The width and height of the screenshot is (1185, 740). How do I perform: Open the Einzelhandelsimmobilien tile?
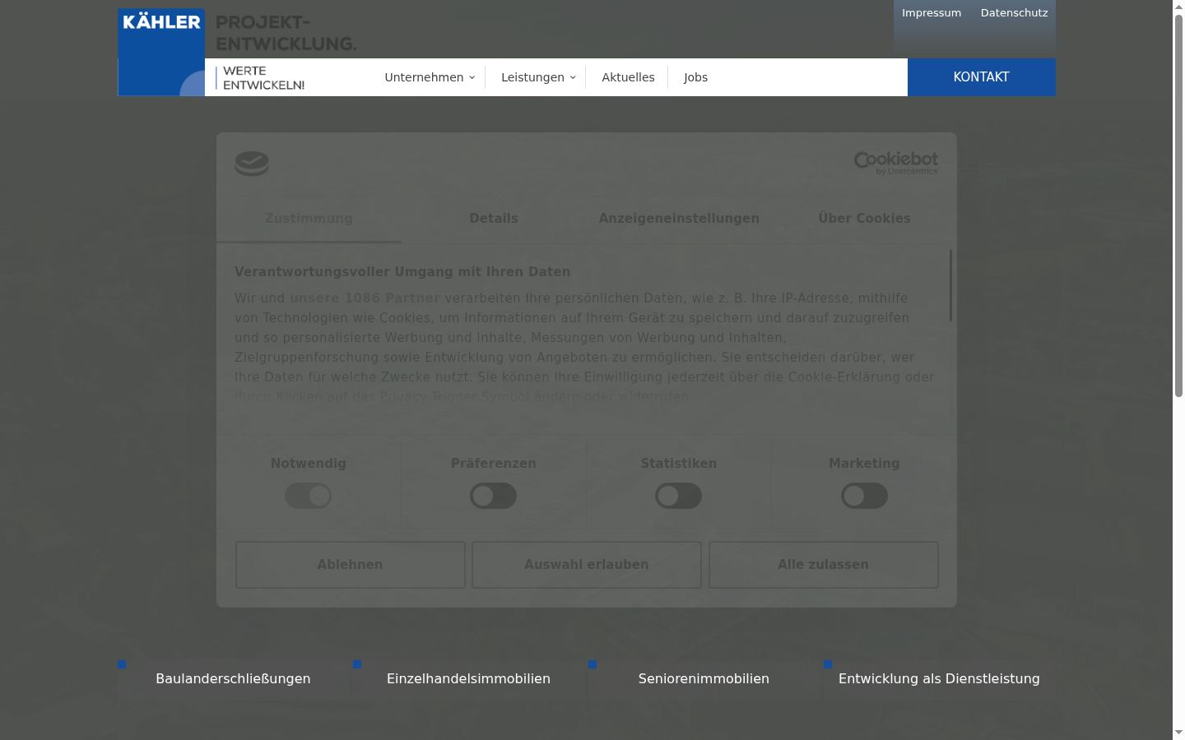pyautogui.click(x=468, y=679)
